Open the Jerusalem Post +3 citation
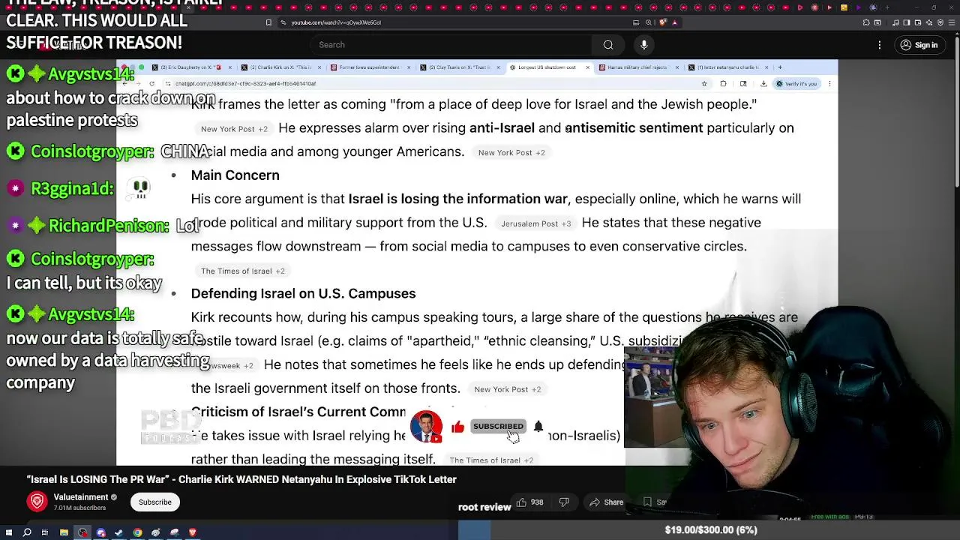 pos(535,223)
